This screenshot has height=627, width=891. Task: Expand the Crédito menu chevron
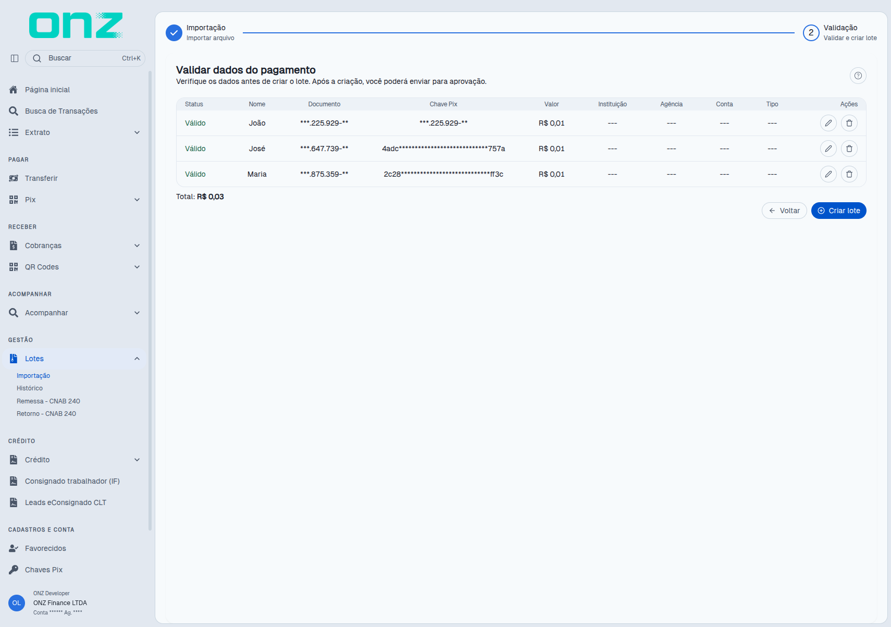pyautogui.click(x=137, y=460)
